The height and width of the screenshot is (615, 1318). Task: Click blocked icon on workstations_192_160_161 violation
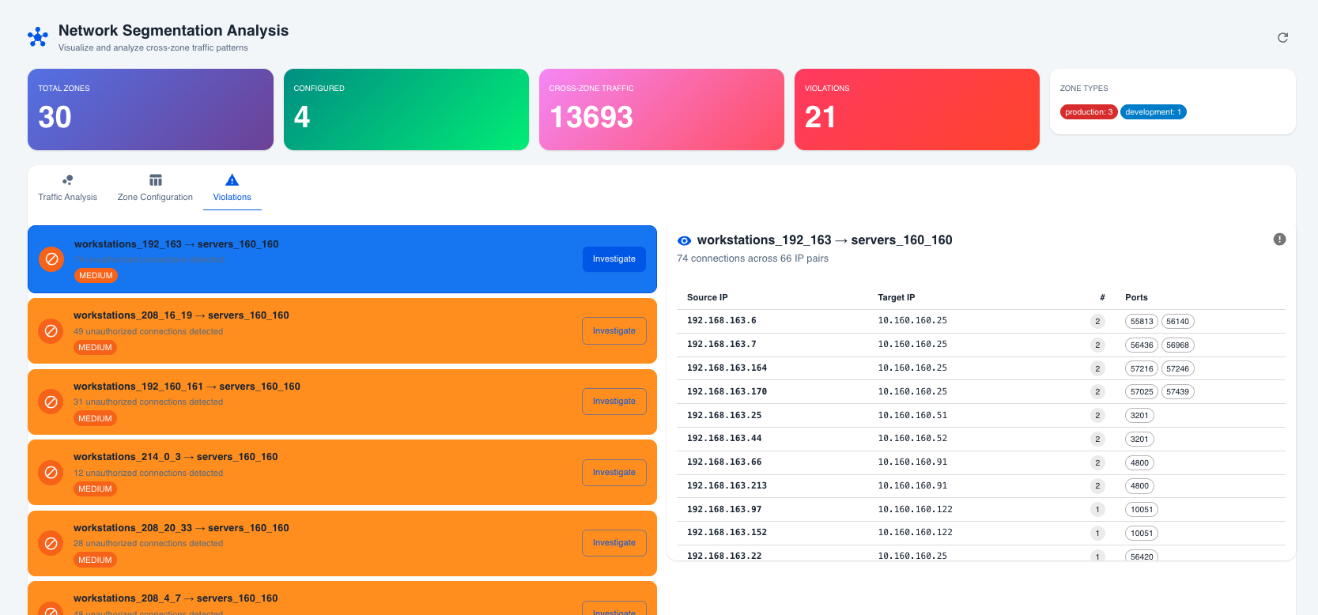[51, 402]
